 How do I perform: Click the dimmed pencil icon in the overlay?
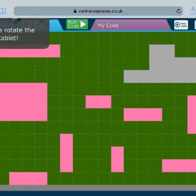39,24
